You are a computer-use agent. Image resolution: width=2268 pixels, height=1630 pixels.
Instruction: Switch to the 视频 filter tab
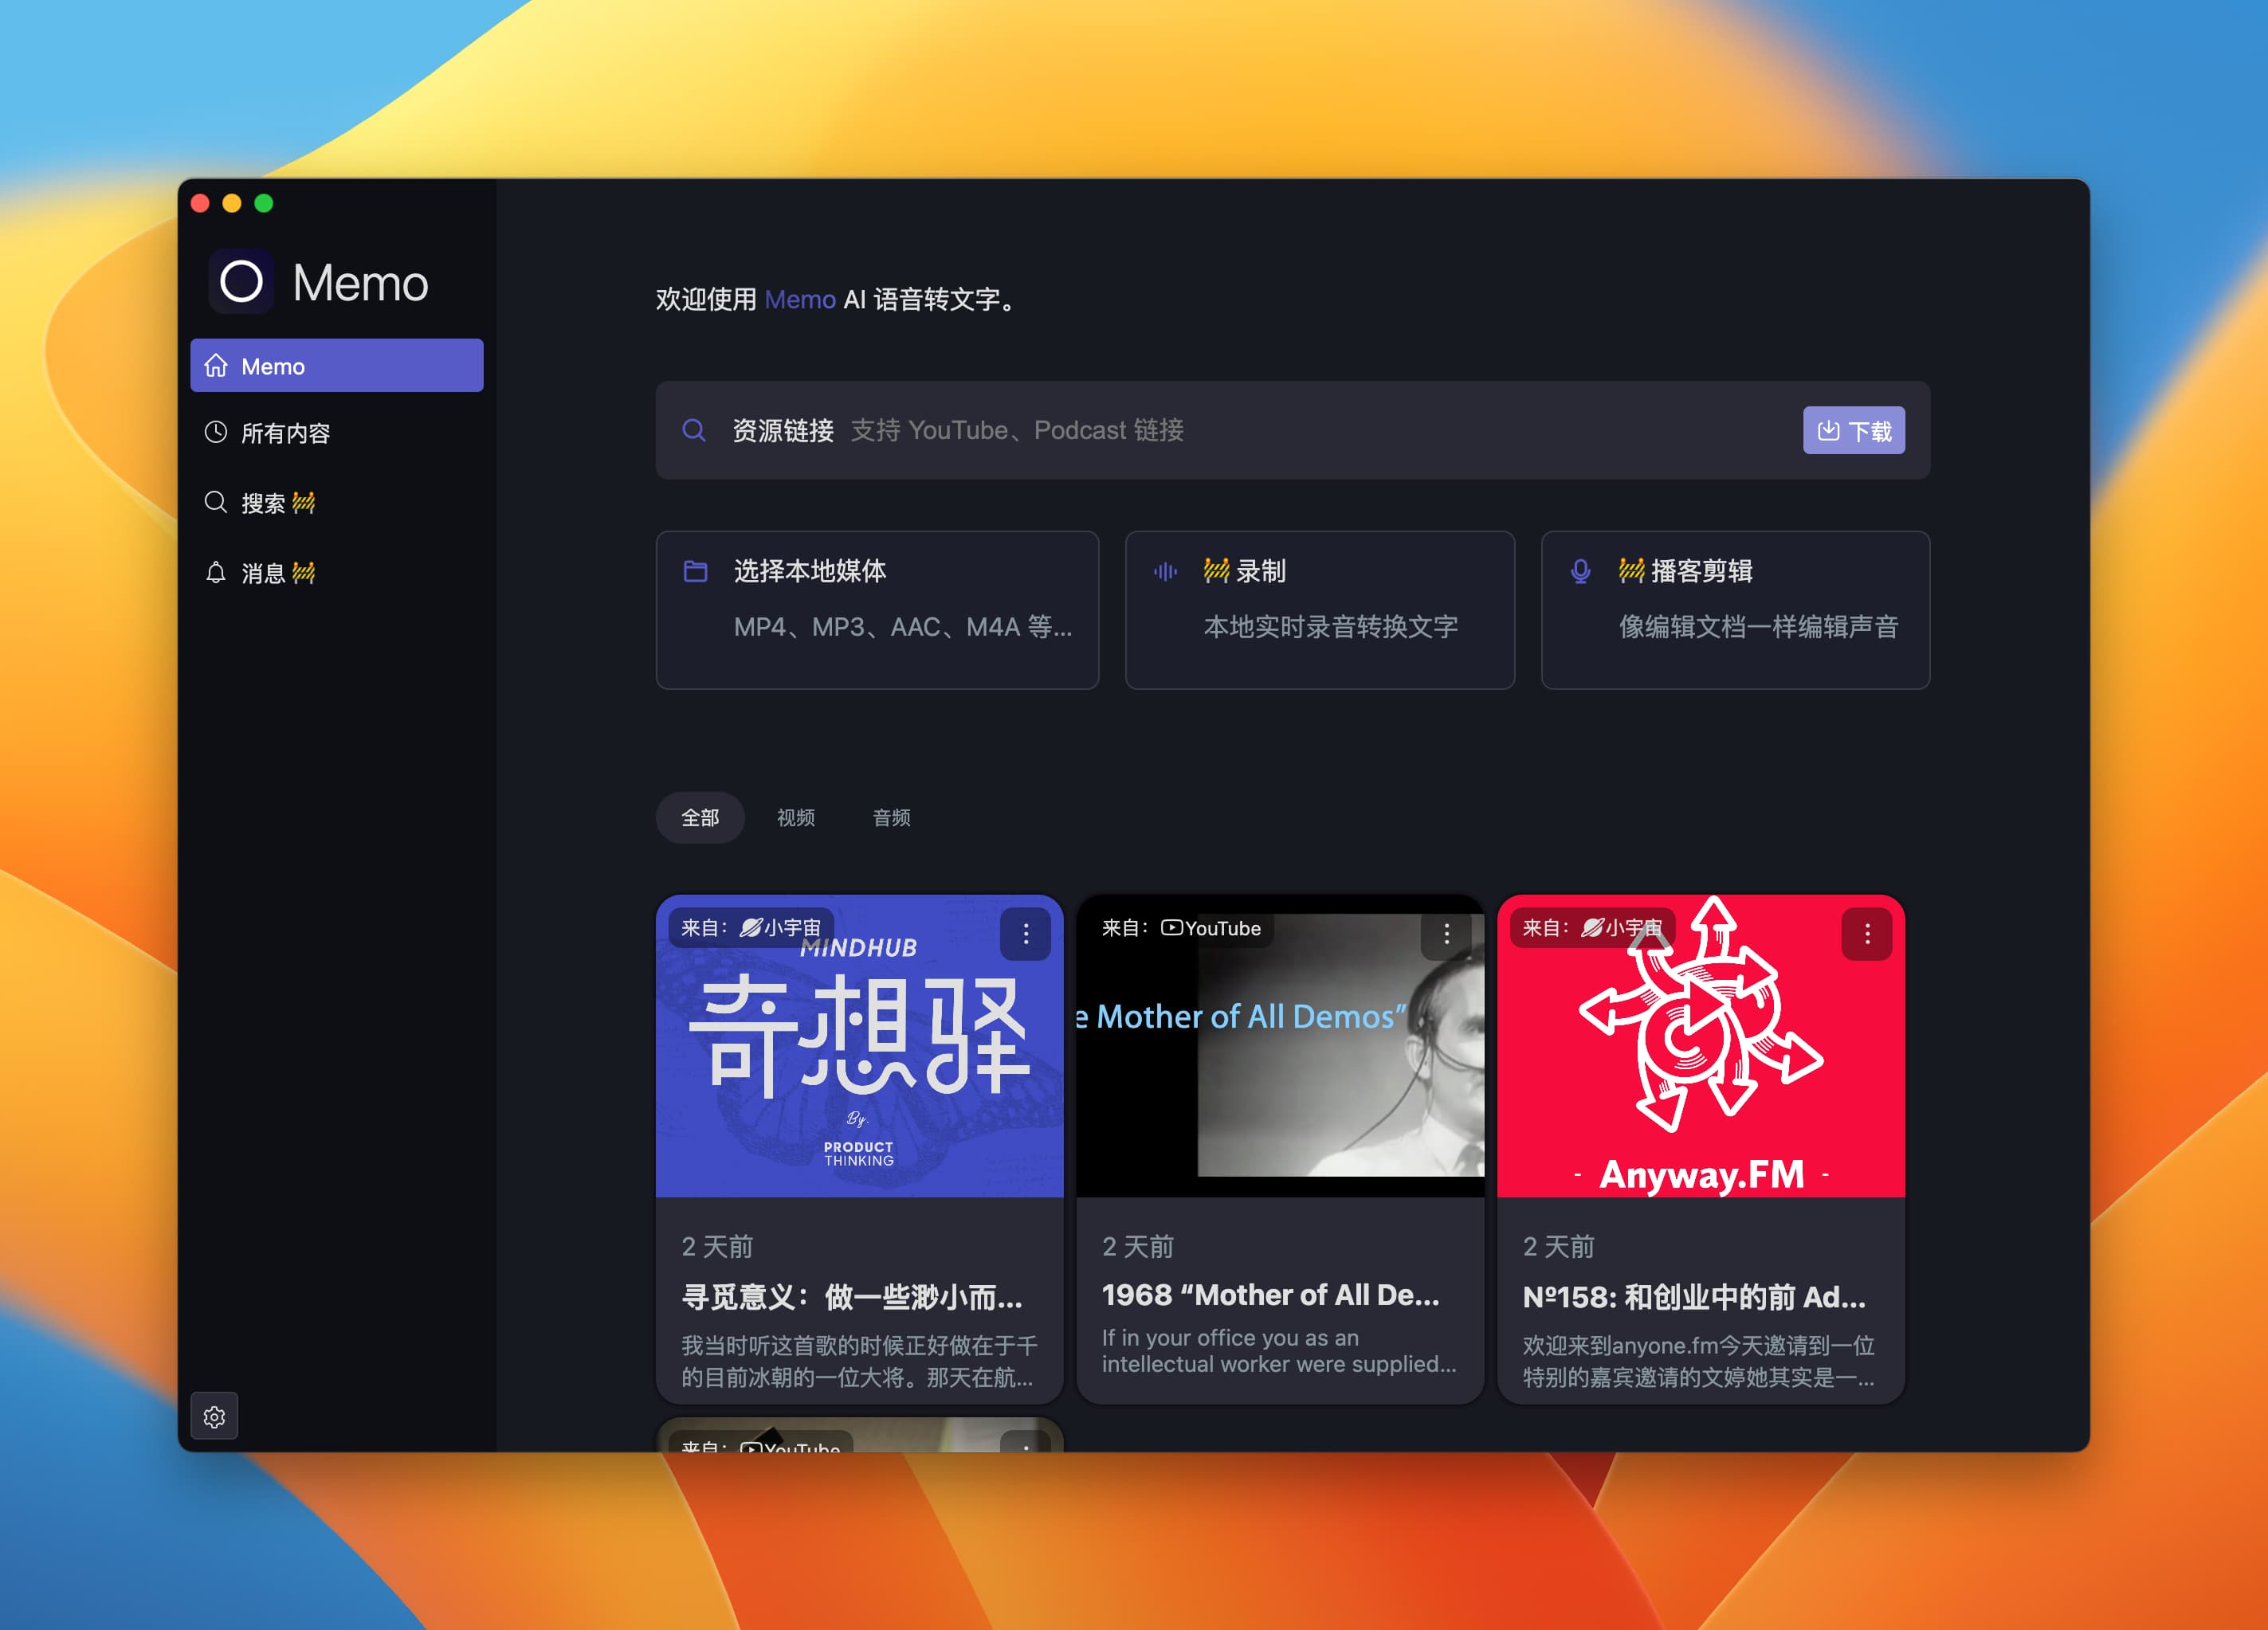point(795,817)
